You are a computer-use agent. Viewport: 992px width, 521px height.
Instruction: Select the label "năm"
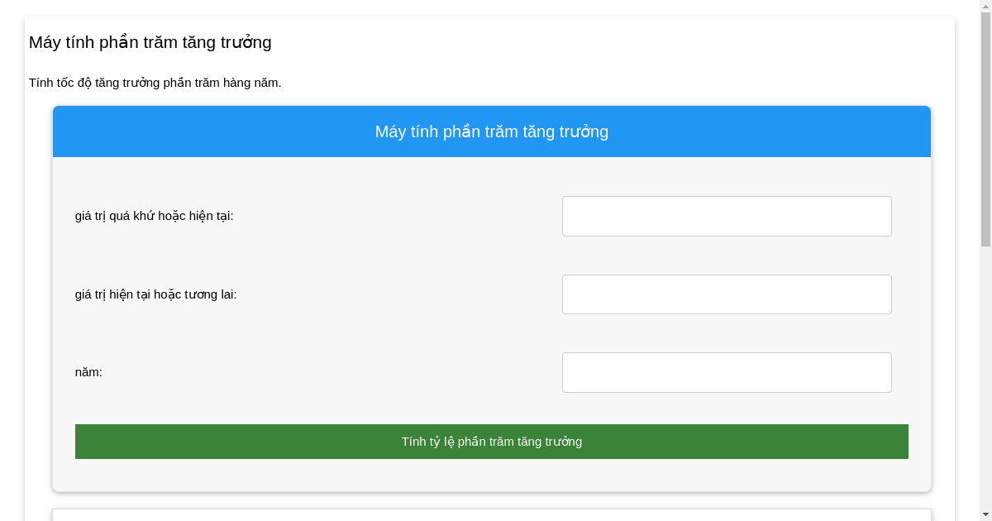point(88,372)
